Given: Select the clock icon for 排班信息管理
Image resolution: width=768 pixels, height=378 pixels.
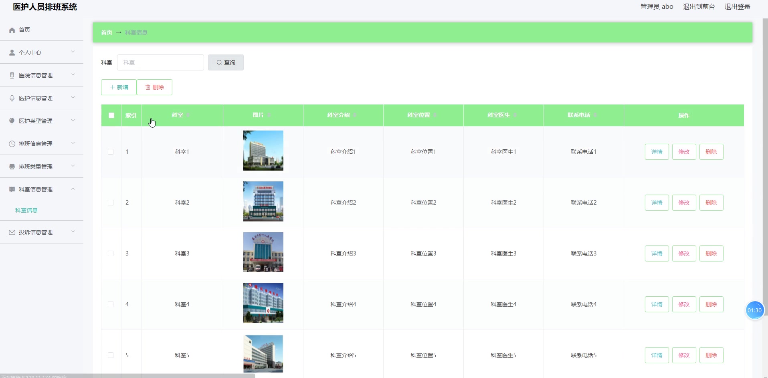Looking at the screenshot, I should pos(12,143).
